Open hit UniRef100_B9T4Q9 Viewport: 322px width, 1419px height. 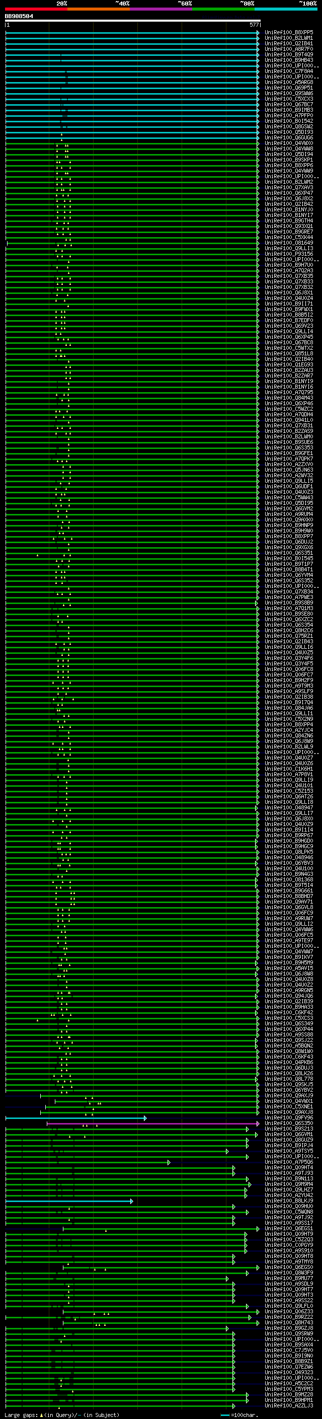point(289,54)
